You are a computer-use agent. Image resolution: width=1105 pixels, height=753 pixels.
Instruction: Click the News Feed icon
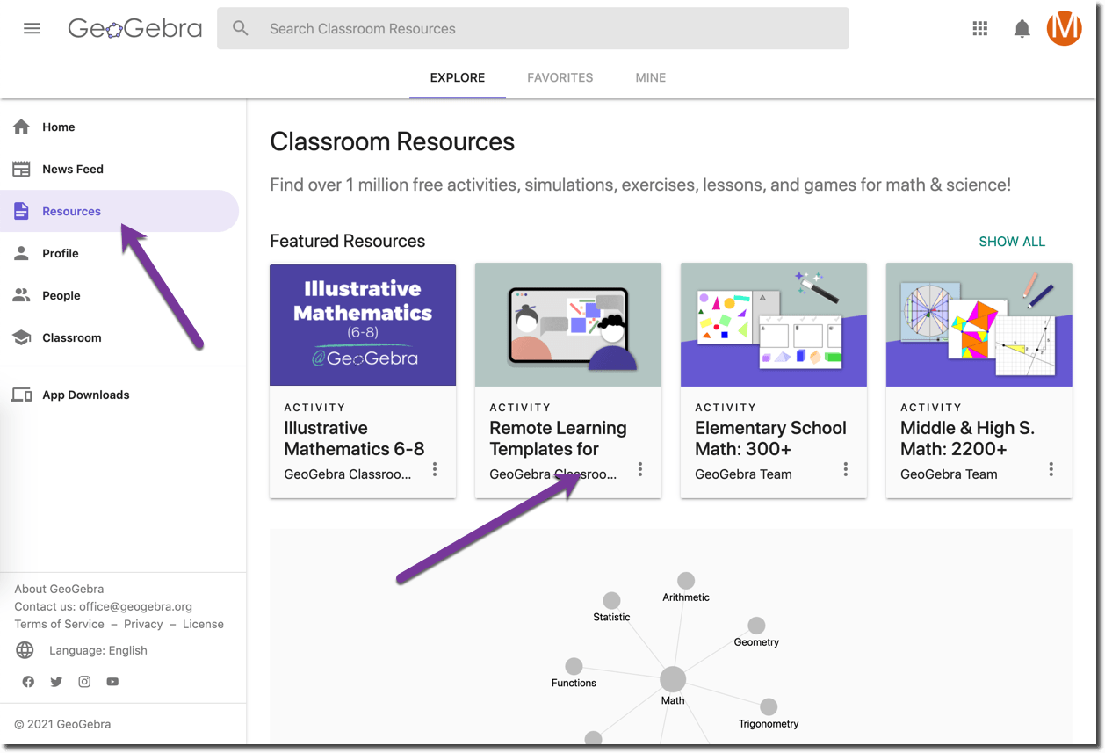pos(22,169)
